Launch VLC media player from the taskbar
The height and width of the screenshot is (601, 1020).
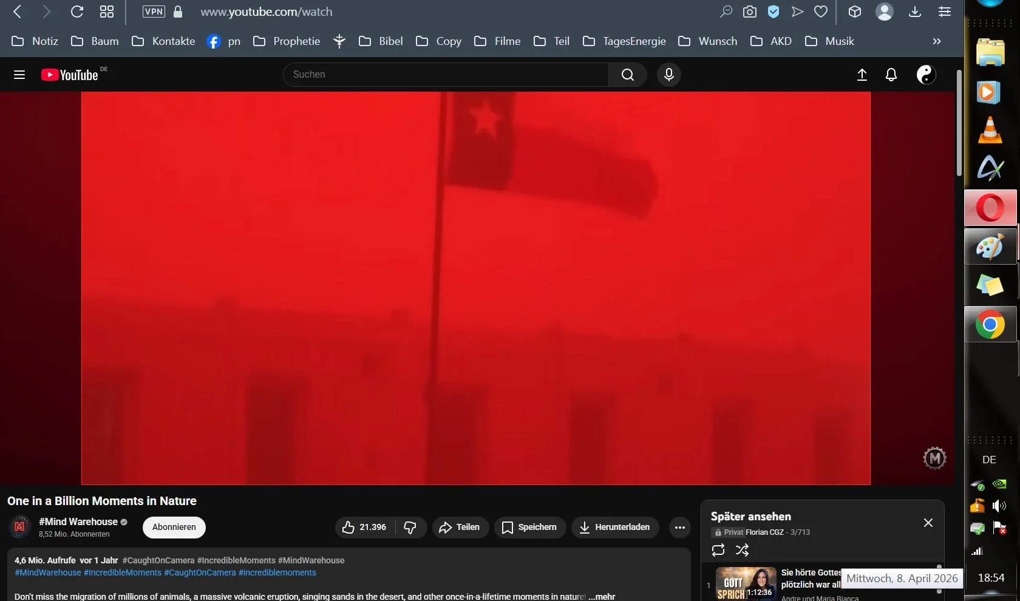click(990, 130)
